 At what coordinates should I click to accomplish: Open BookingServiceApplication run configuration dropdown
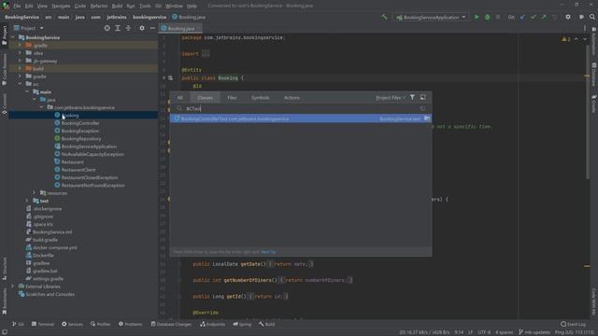coord(431,17)
